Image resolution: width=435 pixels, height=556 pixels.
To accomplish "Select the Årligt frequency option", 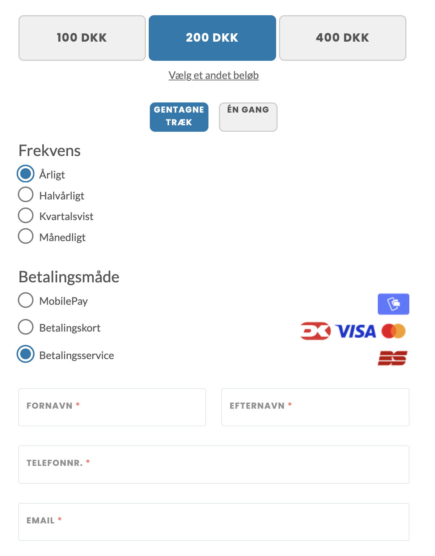I will [x=25, y=174].
